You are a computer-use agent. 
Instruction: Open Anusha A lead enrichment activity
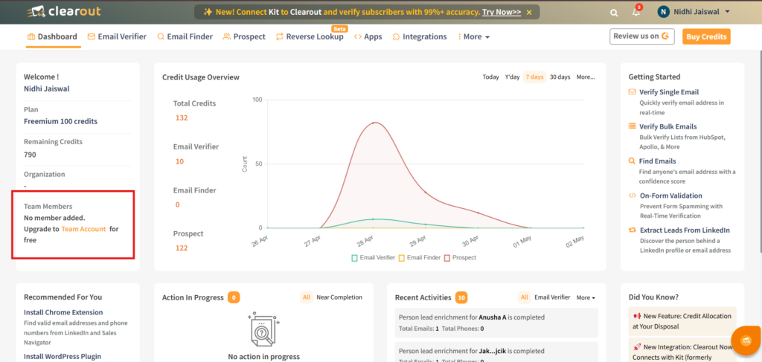click(496, 323)
